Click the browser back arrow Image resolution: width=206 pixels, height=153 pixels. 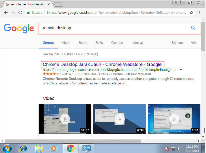click(x=6, y=12)
